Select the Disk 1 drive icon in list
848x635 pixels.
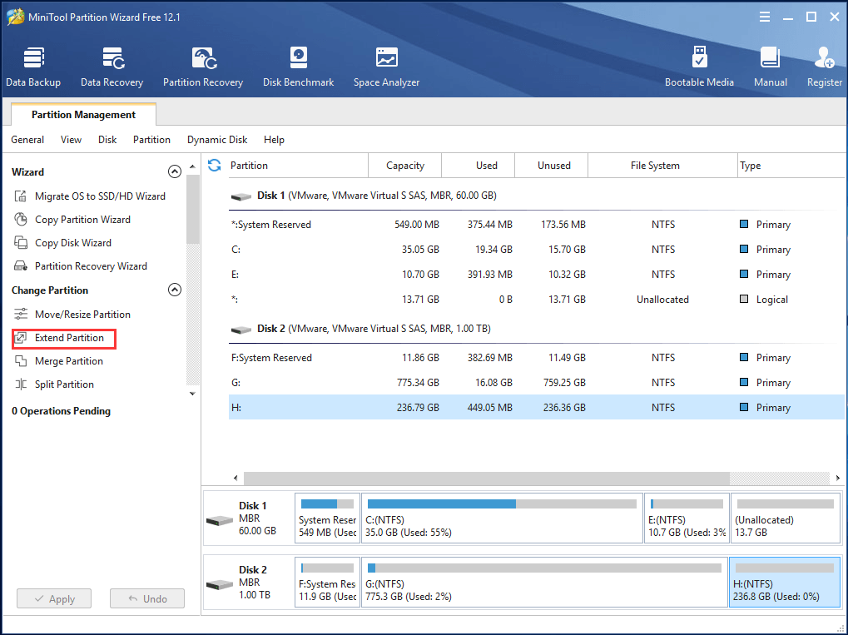click(241, 196)
